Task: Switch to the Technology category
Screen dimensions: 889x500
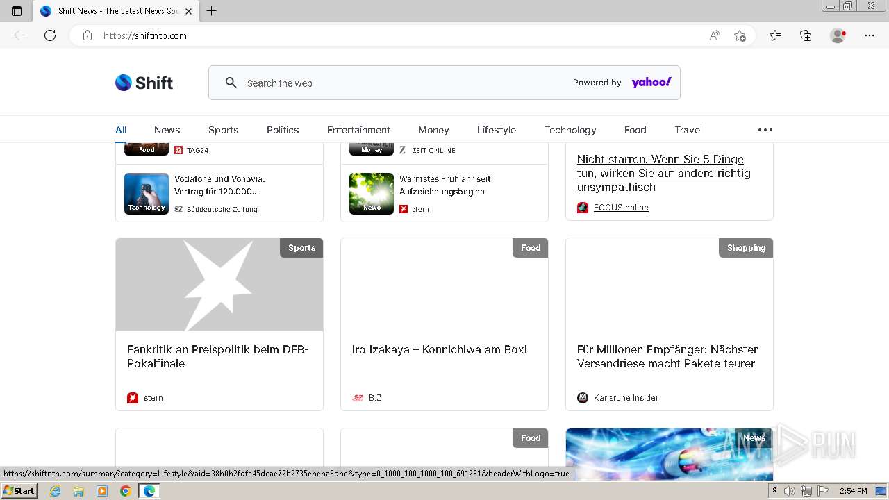Action: [570, 130]
